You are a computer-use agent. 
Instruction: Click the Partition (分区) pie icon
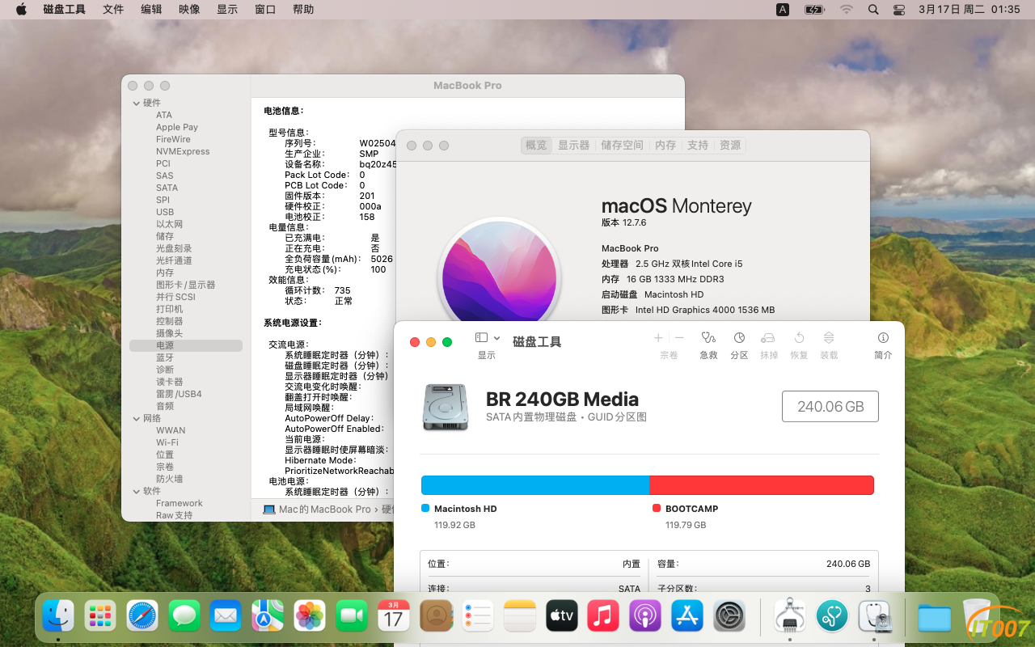(x=739, y=338)
